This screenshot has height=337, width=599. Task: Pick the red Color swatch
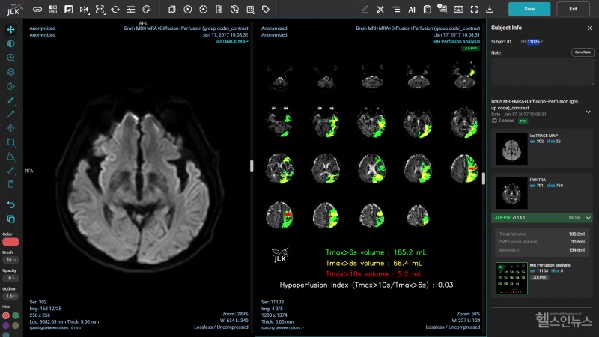[x=10, y=243]
